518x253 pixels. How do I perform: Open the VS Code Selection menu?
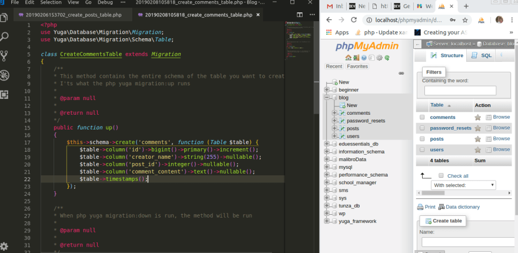(51, 2)
